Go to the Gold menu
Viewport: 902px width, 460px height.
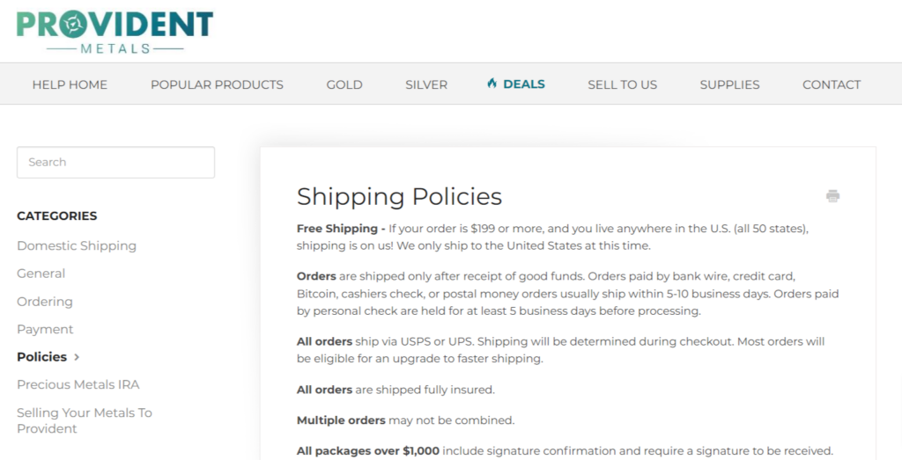click(x=344, y=84)
